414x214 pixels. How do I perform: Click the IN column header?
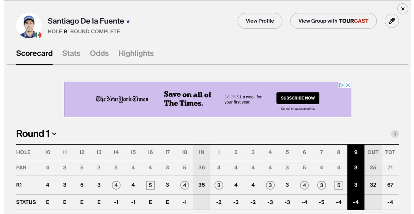click(201, 152)
